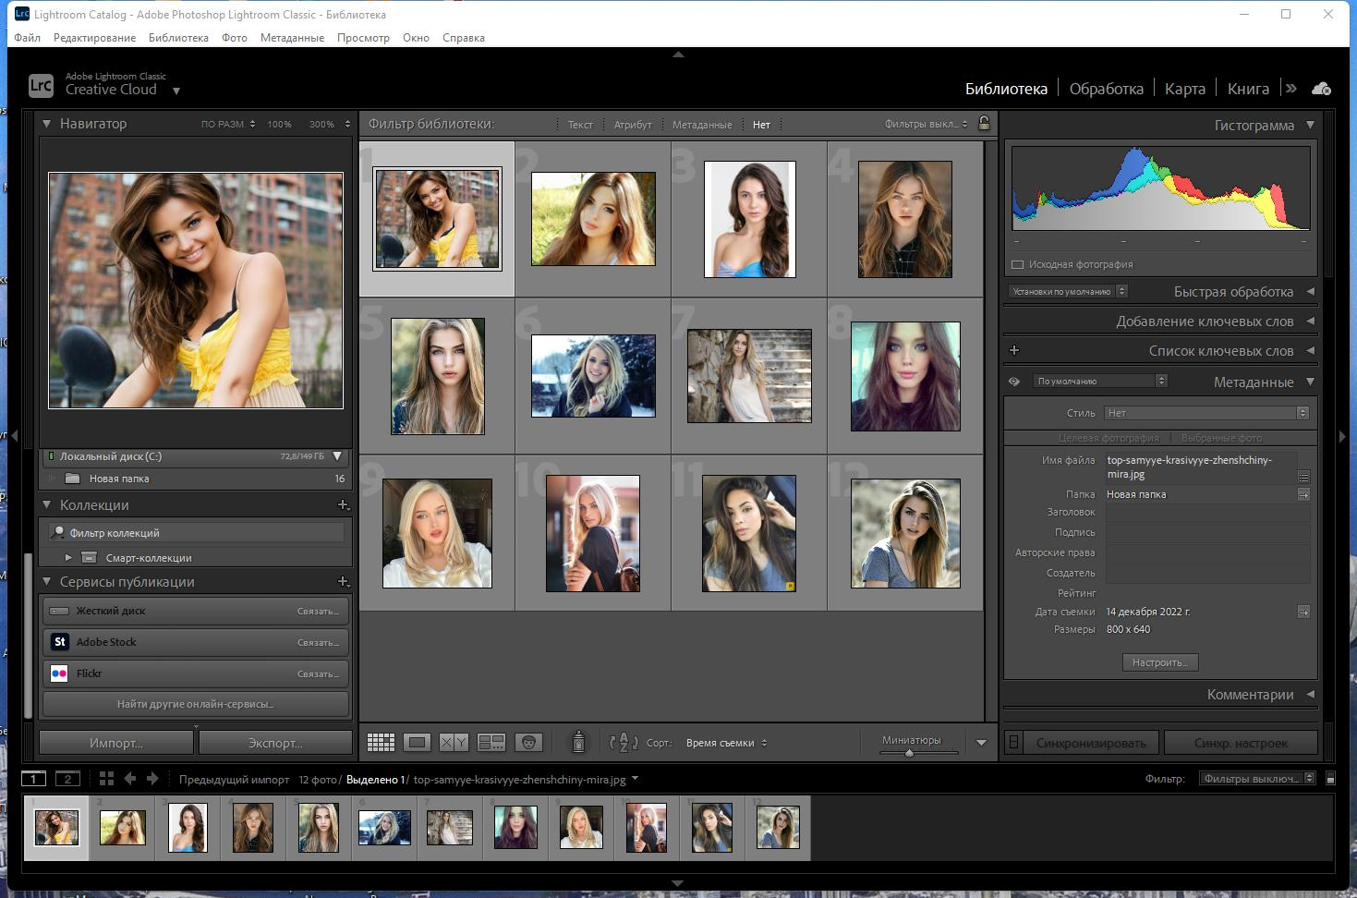Click Найти другие онлайн-сервисы button
This screenshot has height=898, width=1357.
(x=195, y=704)
